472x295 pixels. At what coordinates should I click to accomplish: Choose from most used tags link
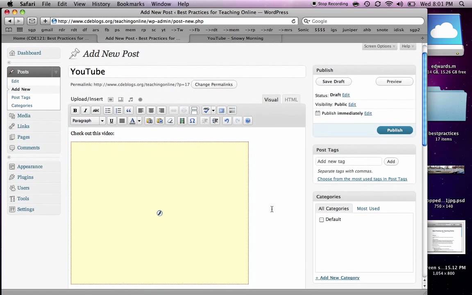click(x=362, y=179)
